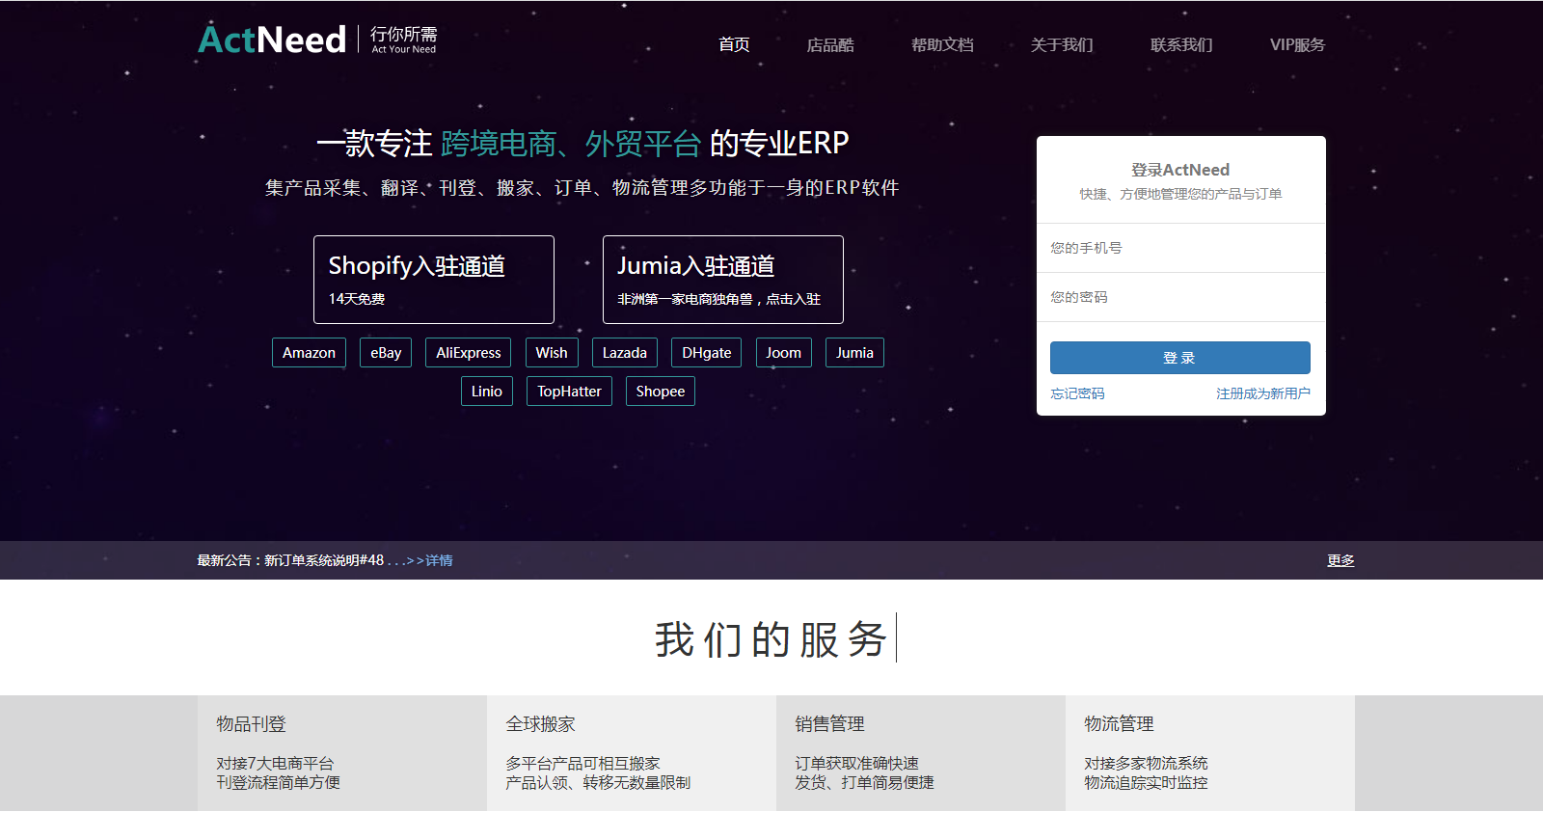Select the Linio platform tag
Image resolution: width=1543 pixels, height=839 pixels.
pos(487,392)
